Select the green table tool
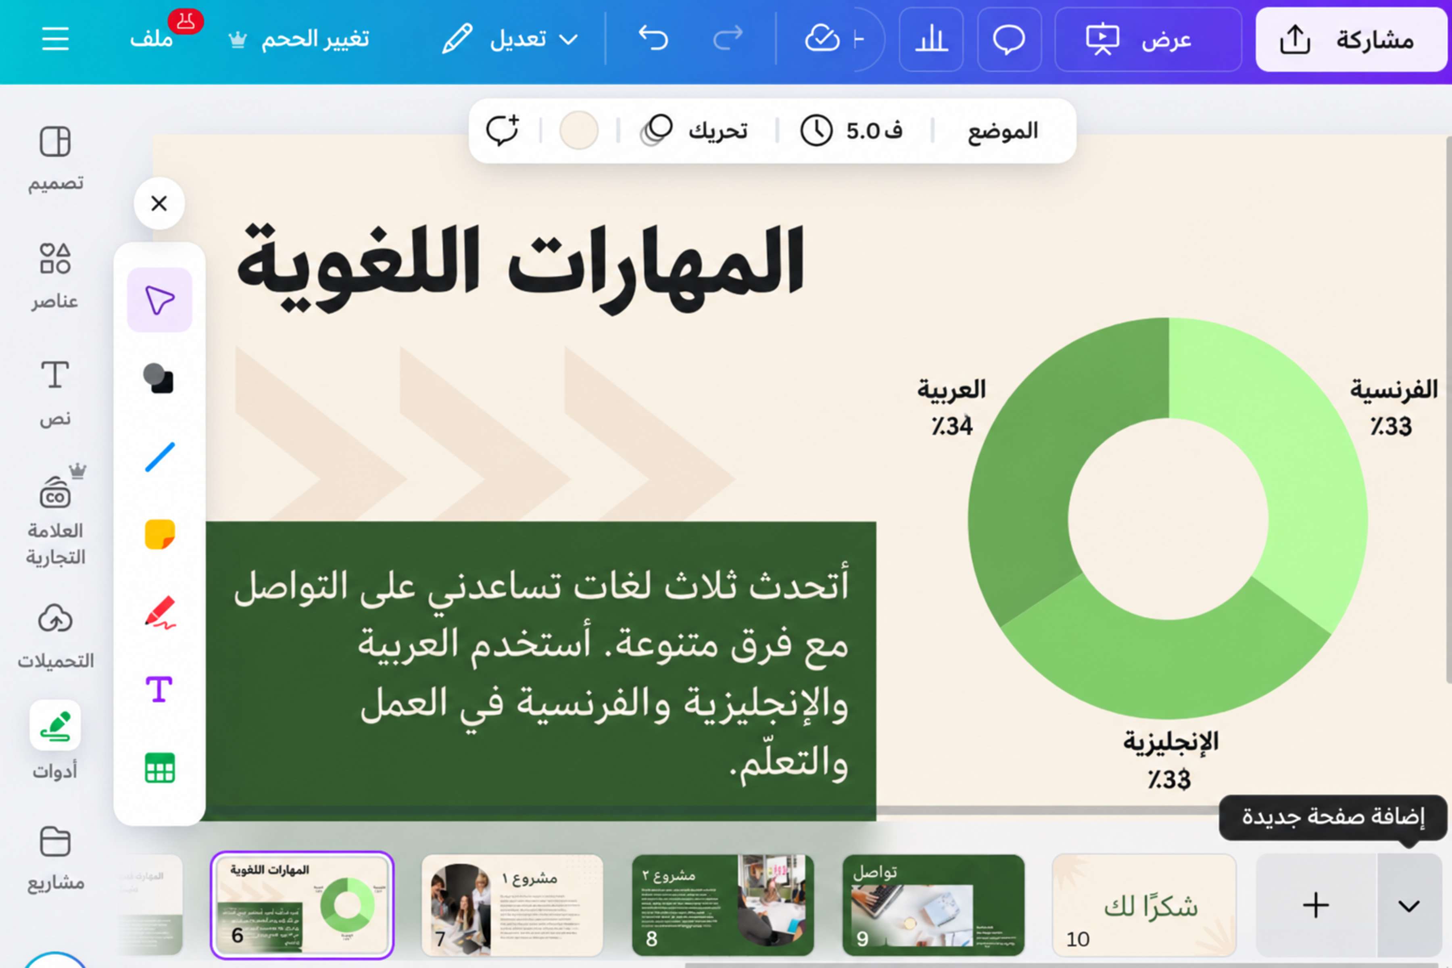This screenshot has height=968, width=1452. point(159,768)
